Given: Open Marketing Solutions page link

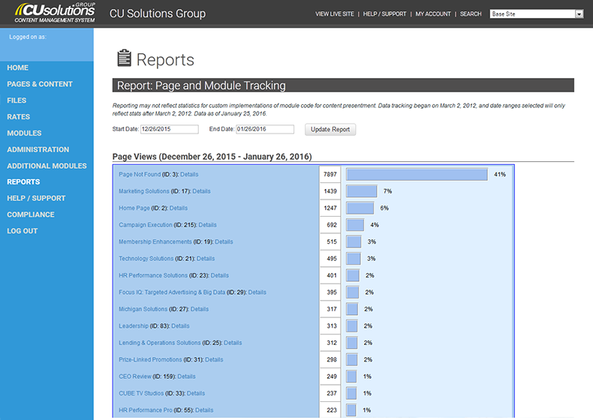Looking at the screenshot, I should pos(144,191).
